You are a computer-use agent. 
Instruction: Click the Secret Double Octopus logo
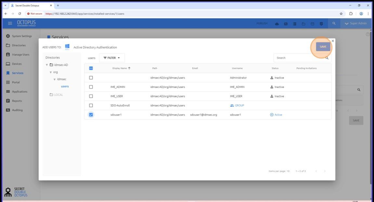(16, 192)
